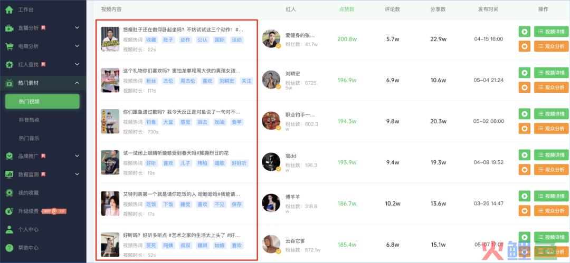This screenshot has height=263, width=570.
Task: Open the 个人中心 person icon
Action: click(x=9, y=230)
